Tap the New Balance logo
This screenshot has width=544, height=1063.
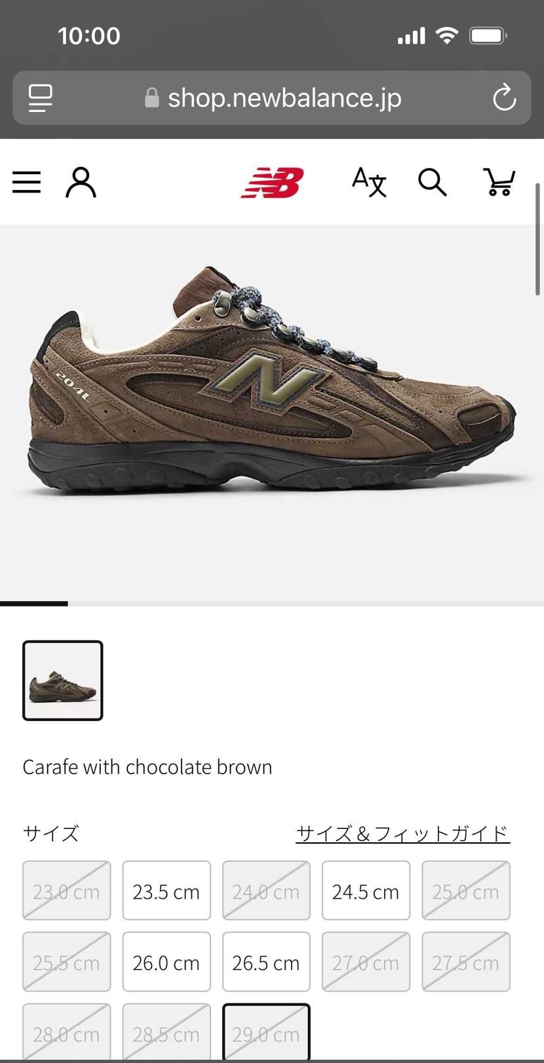(272, 183)
